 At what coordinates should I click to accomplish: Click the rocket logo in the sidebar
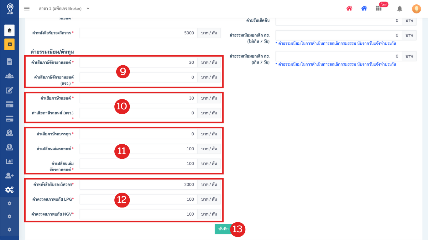click(10, 9)
